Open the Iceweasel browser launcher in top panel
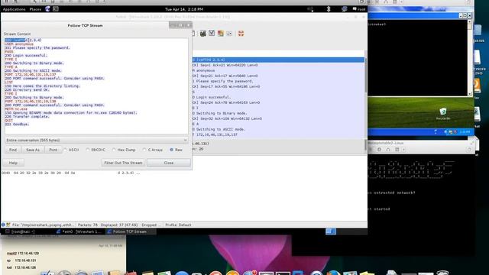 tap(47, 9)
